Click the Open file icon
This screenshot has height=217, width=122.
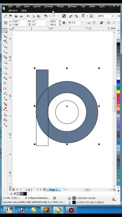[11, 16]
